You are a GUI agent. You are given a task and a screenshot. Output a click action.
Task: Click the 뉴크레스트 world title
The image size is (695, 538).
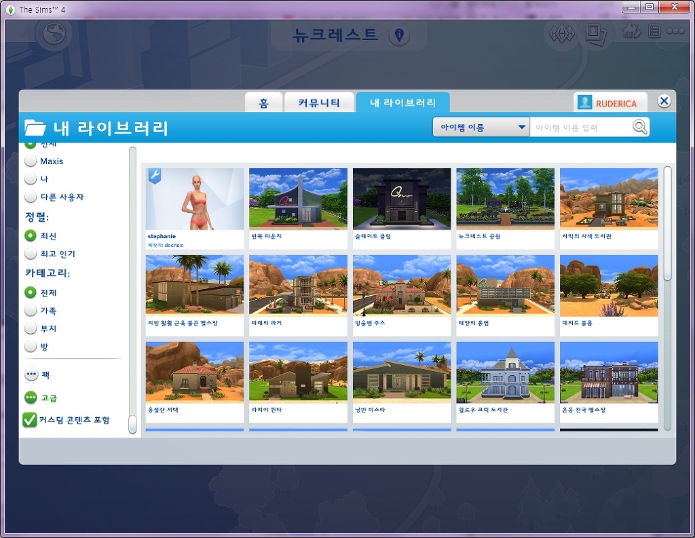[x=335, y=35]
